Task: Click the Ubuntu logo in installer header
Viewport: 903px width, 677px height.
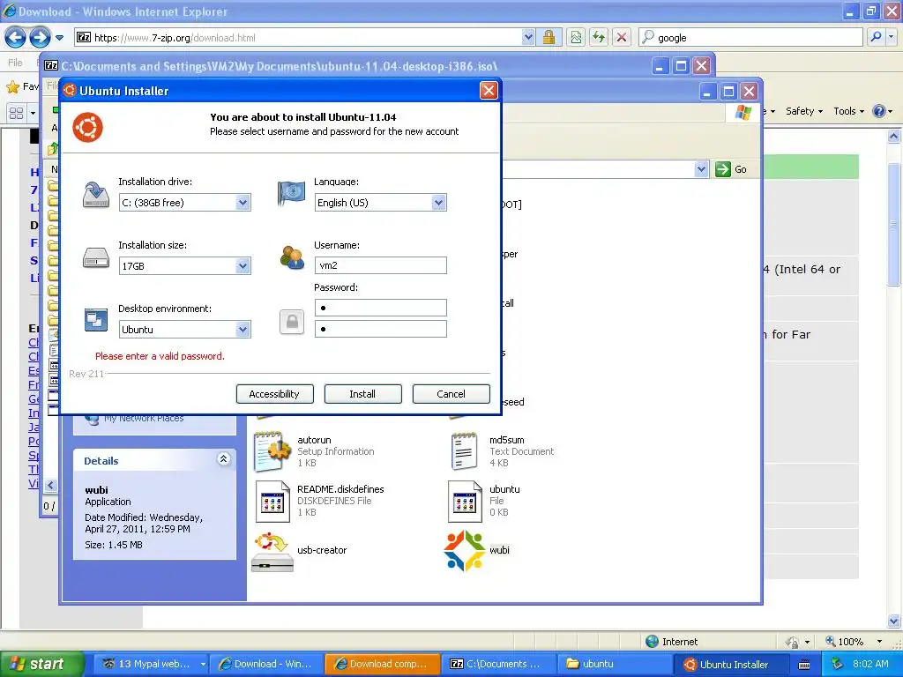Action: (87, 128)
